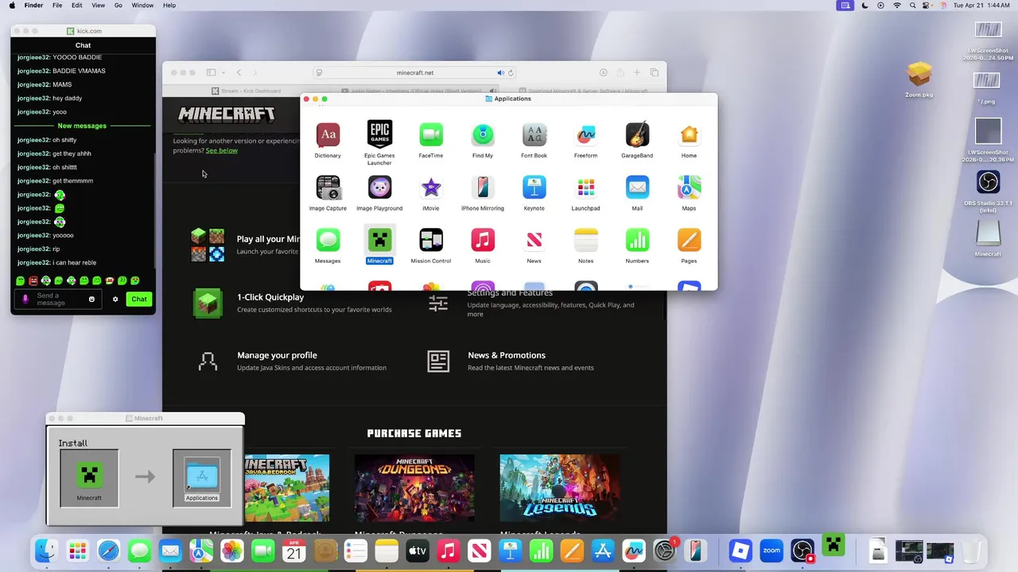Open the Edit menu

click(x=76, y=6)
